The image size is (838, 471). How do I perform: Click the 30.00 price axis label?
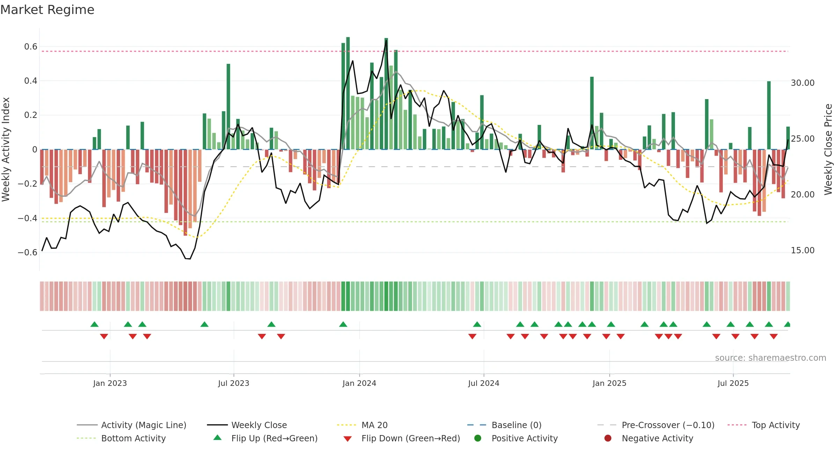(x=802, y=83)
